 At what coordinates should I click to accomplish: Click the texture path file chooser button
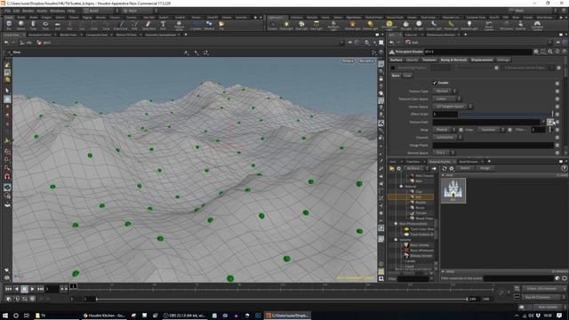pos(550,122)
